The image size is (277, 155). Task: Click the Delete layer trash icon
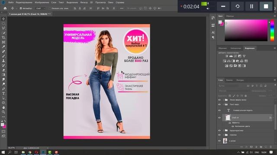(271, 147)
